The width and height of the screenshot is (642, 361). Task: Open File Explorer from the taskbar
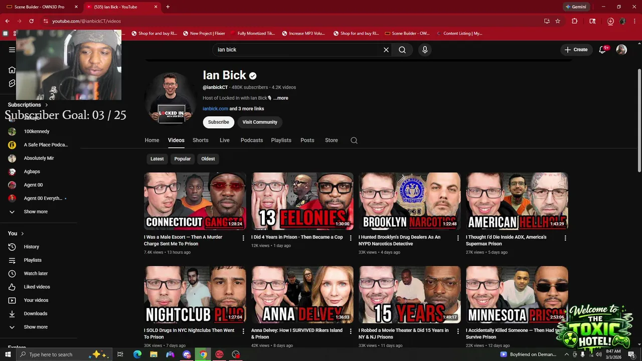153,354
